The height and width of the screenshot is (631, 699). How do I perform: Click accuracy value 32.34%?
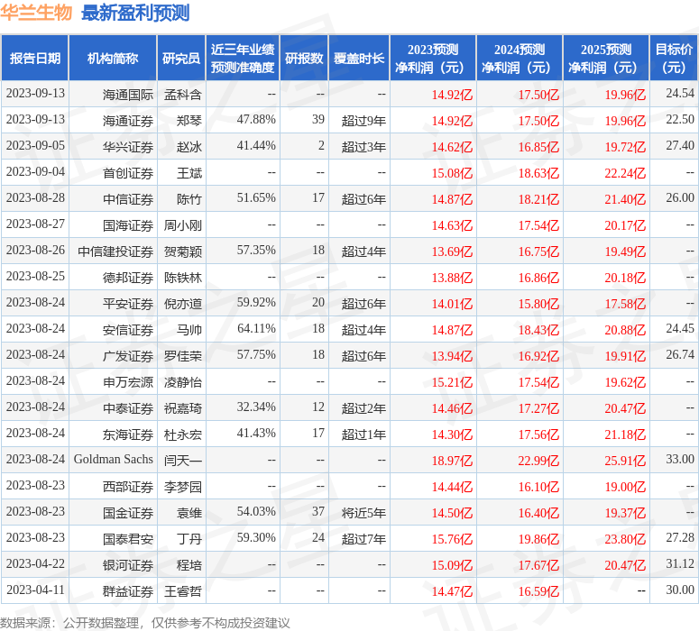256,407
